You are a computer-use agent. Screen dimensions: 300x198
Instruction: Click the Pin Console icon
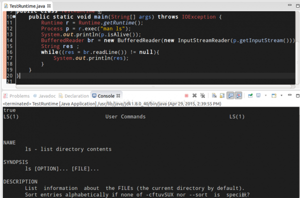tap(250, 95)
